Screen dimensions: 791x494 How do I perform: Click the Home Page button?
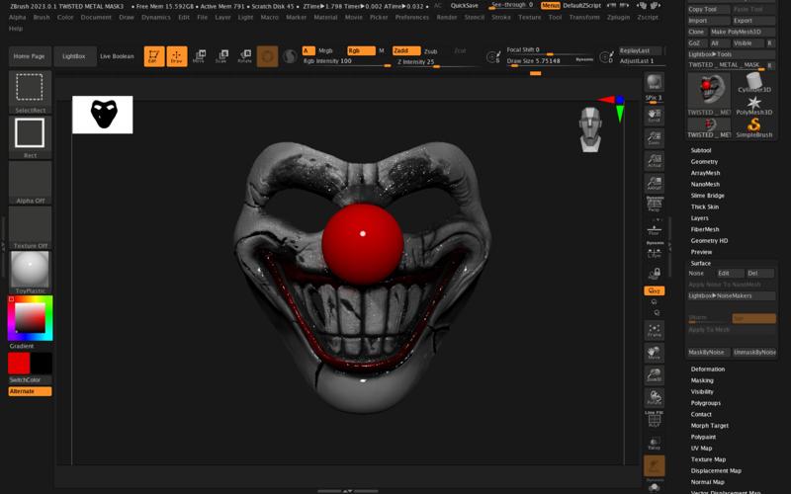[x=30, y=56]
